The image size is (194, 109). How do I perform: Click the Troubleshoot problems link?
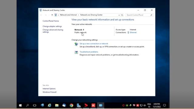(89, 52)
